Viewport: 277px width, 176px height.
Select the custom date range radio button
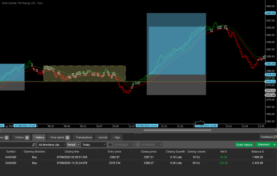click(110, 145)
